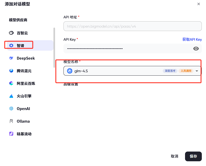Toggle API Key visibility eye icon
Image resolution: width=206 pixels, height=166 pixels.
click(x=196, y=49)
